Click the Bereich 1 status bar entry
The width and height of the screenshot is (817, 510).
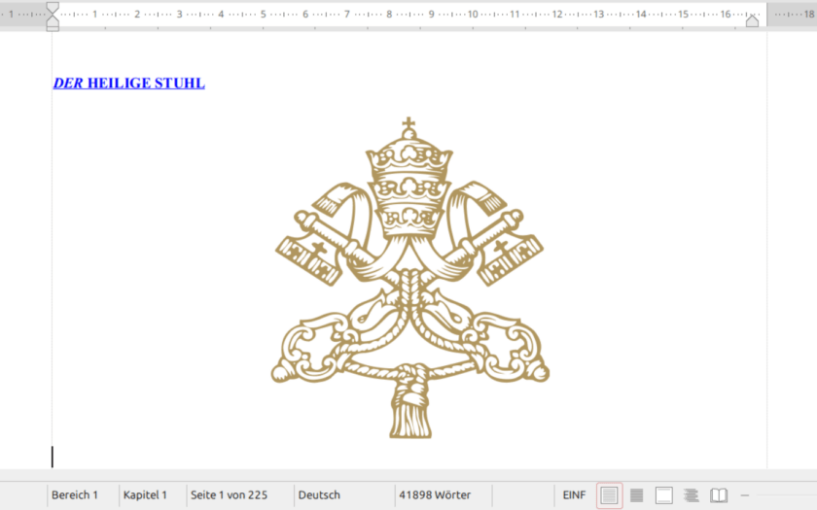coord(75,494)
